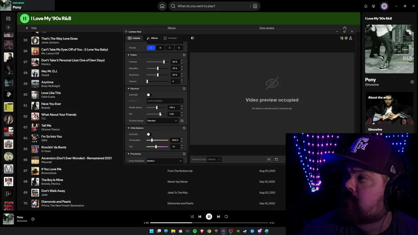Collapse Your Library in Spotify sidebar
Screen dimensions: 418x235
pos(8,19)
